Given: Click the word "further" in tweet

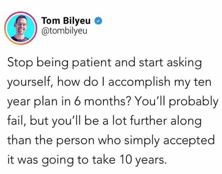Looking at the screenshot, I should pos(148,121).
